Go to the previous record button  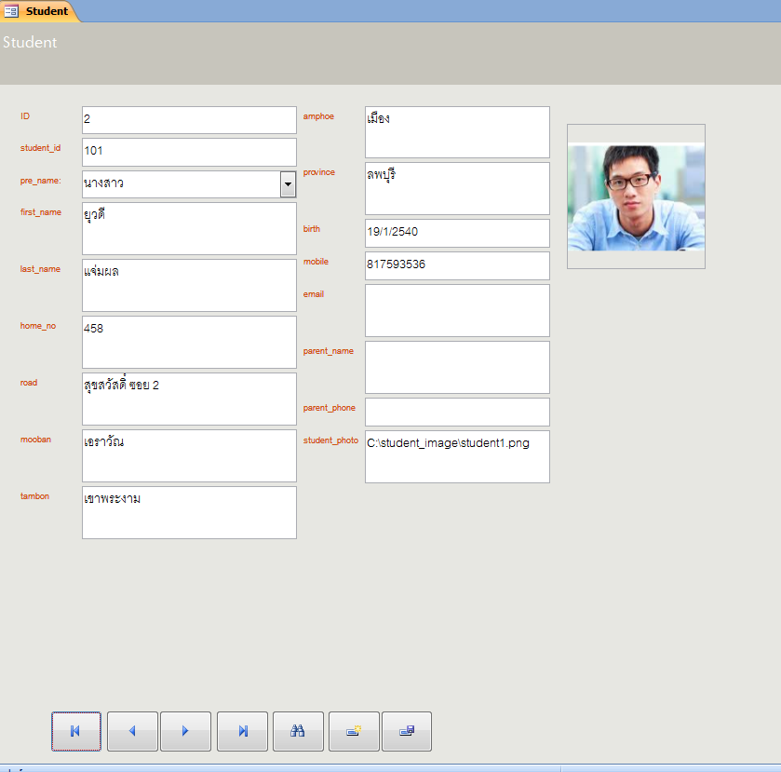pos(132,731)
